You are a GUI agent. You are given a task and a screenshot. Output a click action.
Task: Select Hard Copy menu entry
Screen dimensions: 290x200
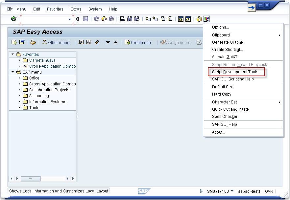[243, 94]
